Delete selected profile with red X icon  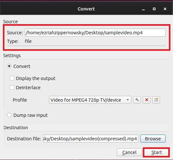(x=147, y=100)
